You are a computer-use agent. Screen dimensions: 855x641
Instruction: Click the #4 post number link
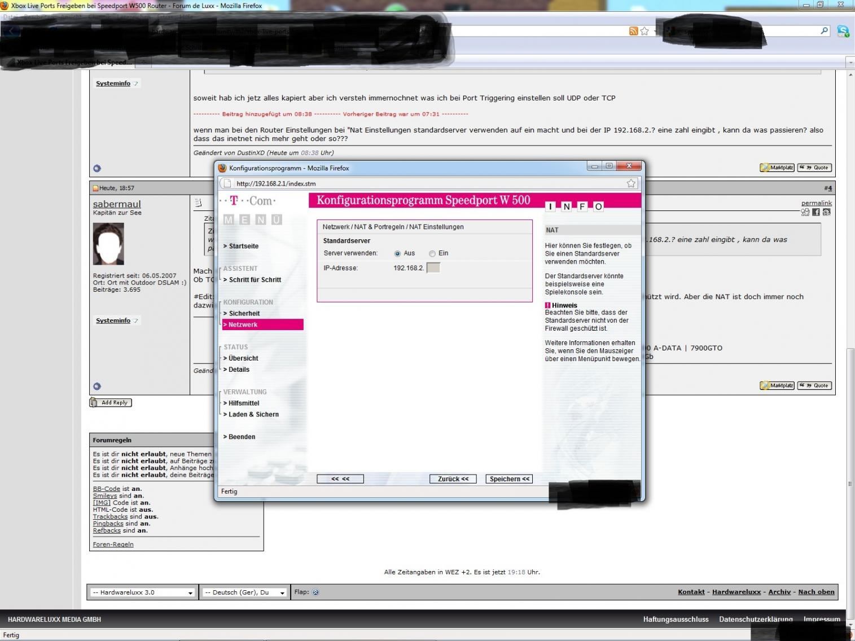coord(828,188)
